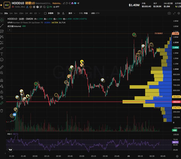Select the ruler measure tool
The image size is (181, 159).
[2, 67]
